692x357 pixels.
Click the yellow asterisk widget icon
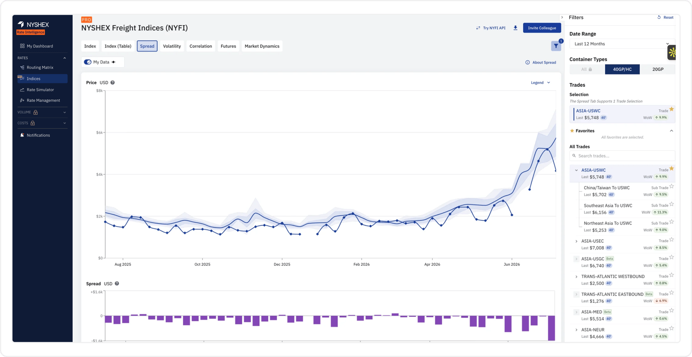[x=672, y=53]
